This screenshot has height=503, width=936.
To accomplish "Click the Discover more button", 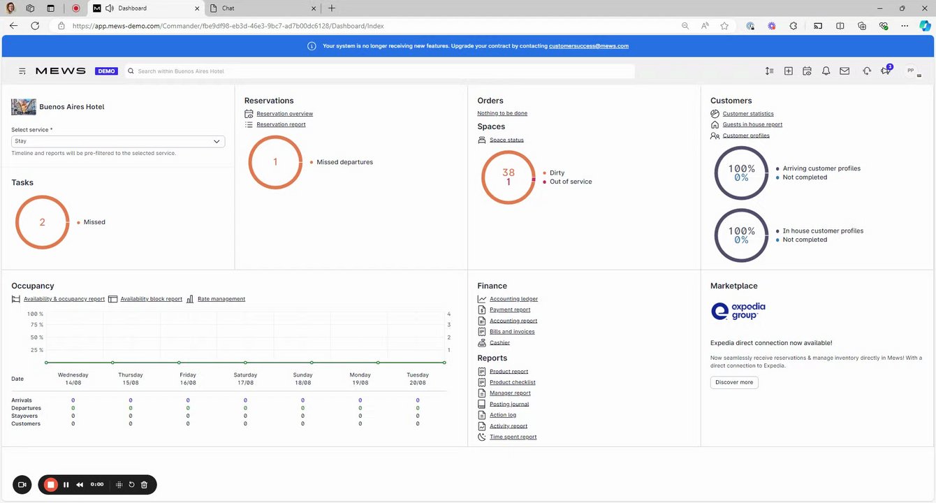I will [x=734, y=382].
